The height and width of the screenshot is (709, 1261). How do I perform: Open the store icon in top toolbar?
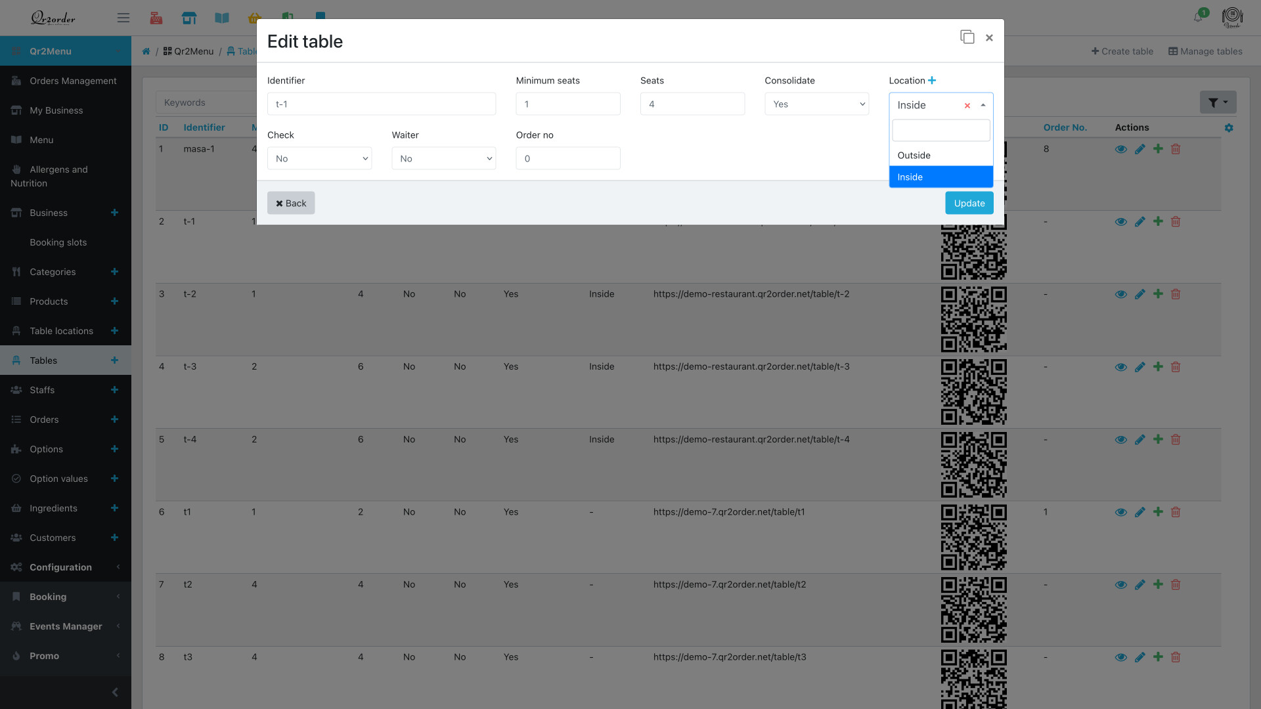point(189,18)
